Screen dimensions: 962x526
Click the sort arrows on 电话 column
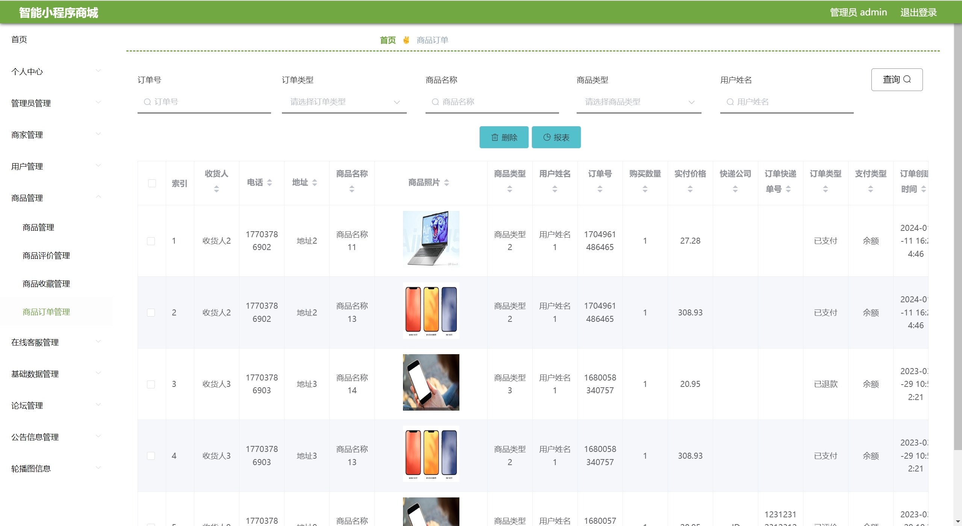tap(269, 183)
